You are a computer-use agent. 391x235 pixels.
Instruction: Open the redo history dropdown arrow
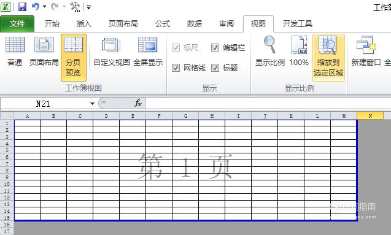(64, 7)
